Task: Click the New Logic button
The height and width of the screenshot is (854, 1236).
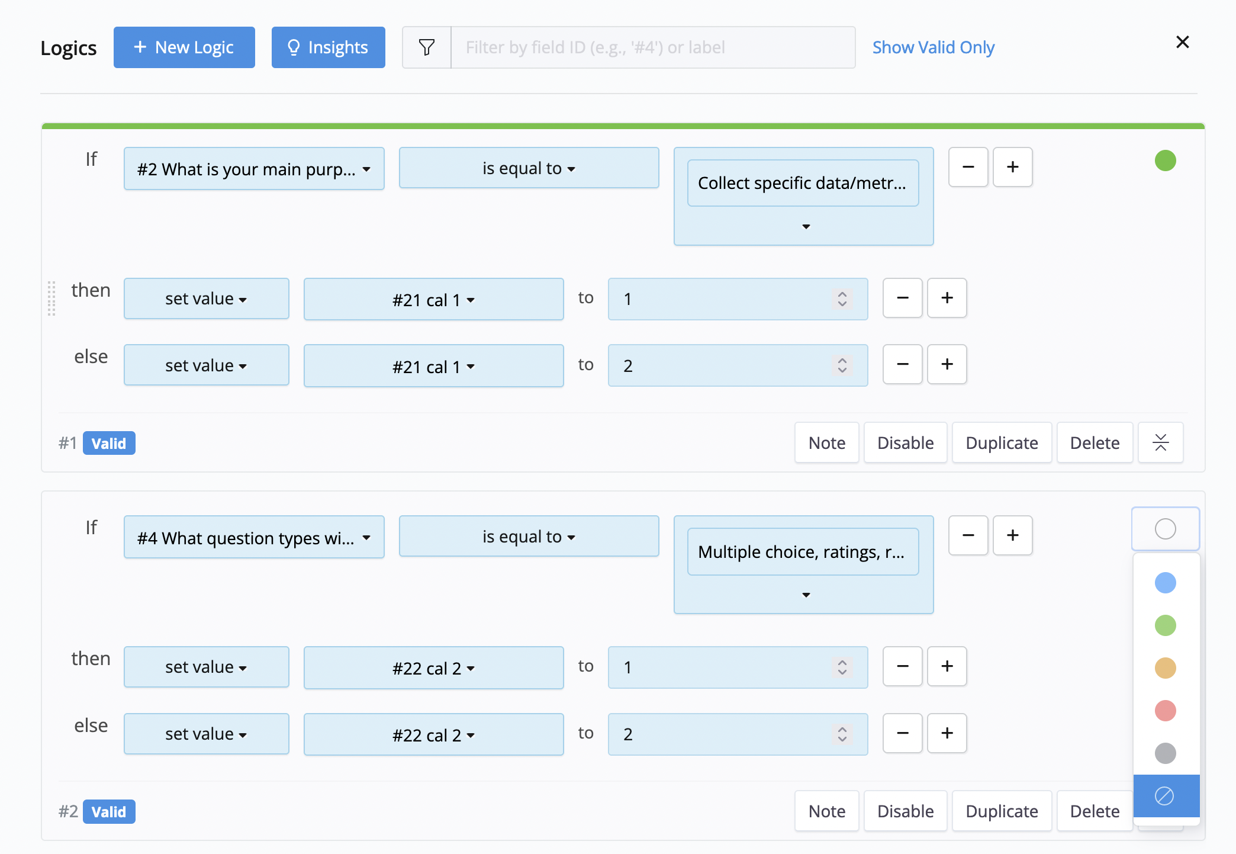Action: tap(184, 47)
